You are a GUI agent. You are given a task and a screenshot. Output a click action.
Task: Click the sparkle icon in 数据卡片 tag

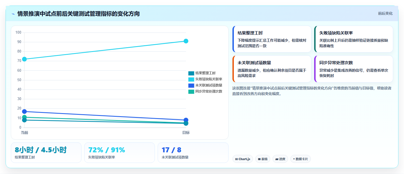coord(294,159)
